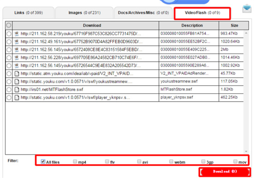Select the youkustreamnew.swf row radio

point(9,82)
